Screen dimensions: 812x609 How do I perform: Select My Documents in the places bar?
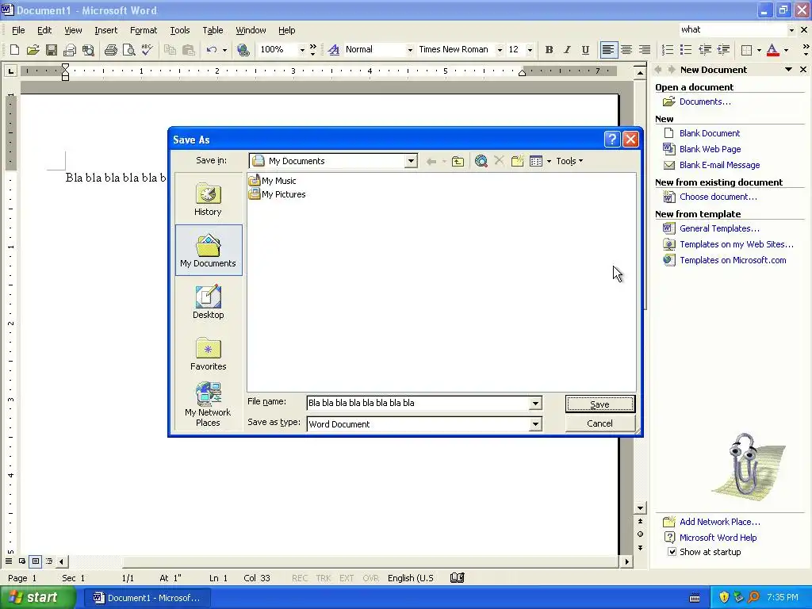(209, 250)
